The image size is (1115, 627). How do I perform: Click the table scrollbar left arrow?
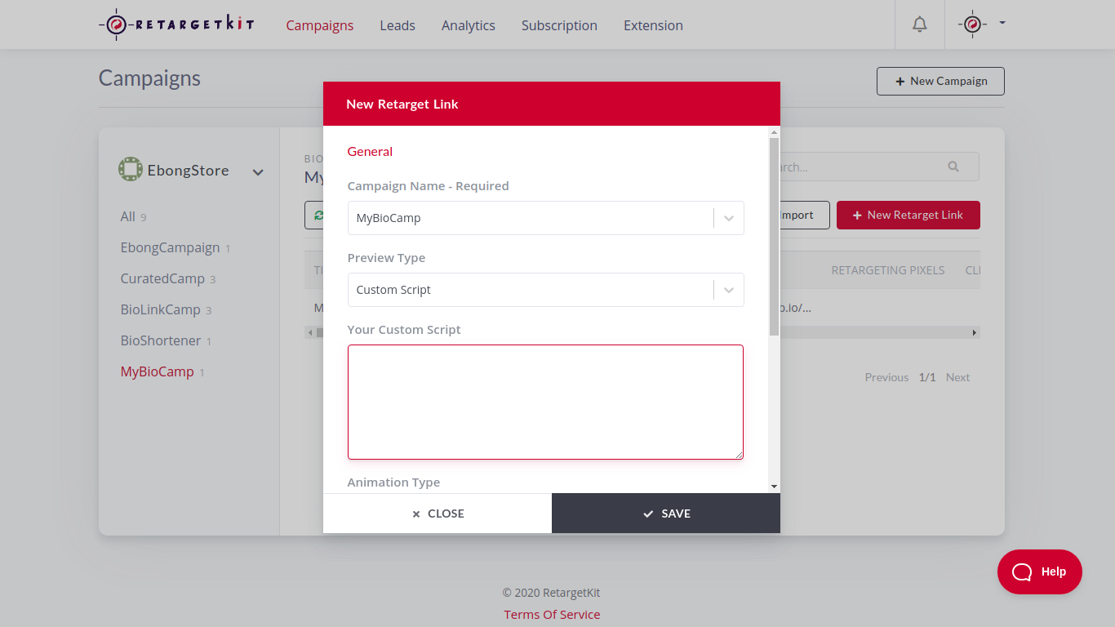(309, 332)
